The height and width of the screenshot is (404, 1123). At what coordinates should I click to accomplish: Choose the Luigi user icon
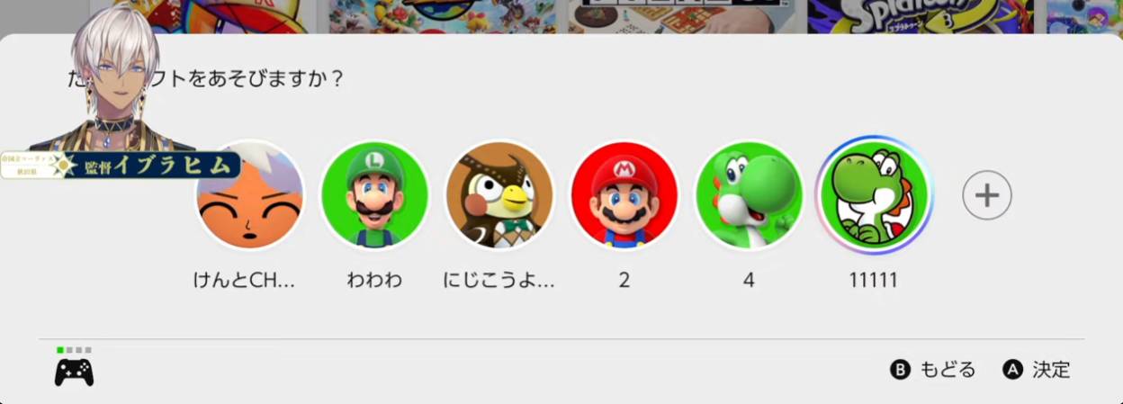pyautogui.click(x=374, y=195)
